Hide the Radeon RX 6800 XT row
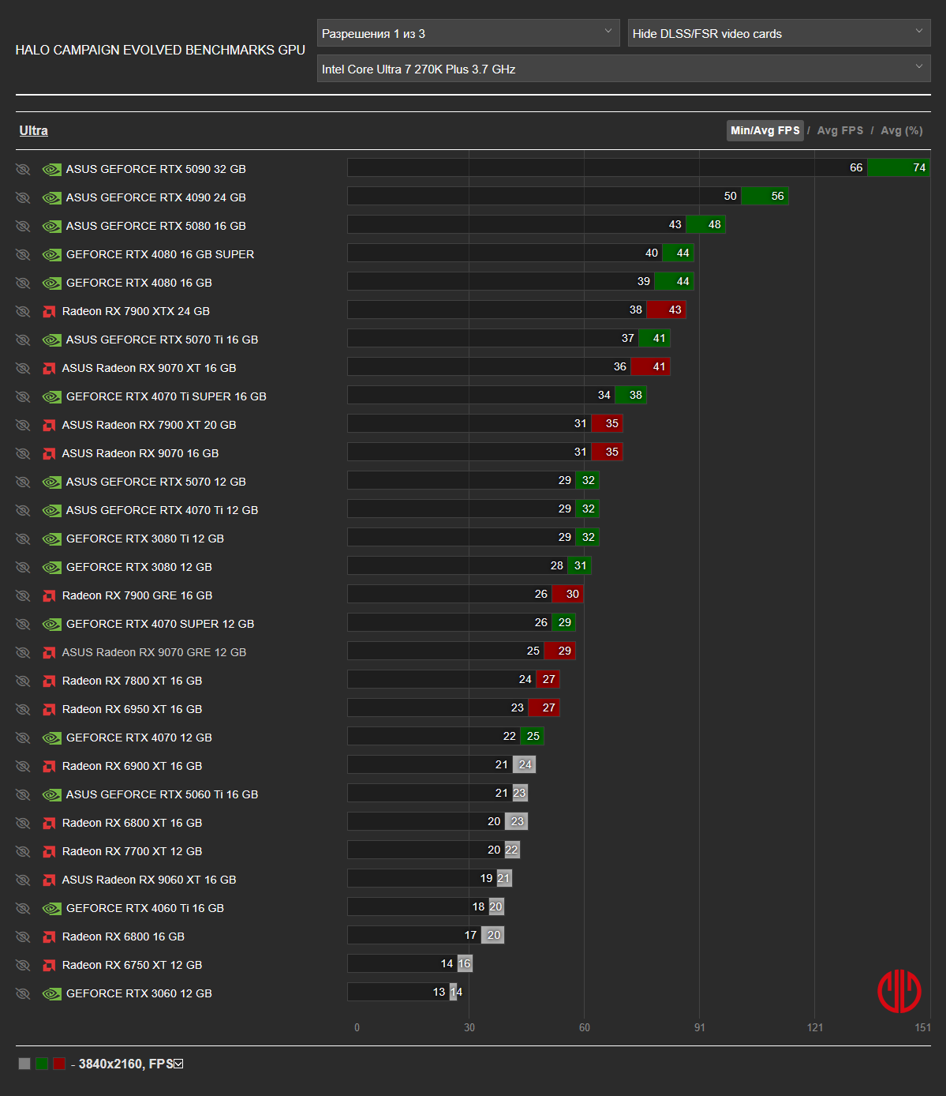 [x=23, y=823]
